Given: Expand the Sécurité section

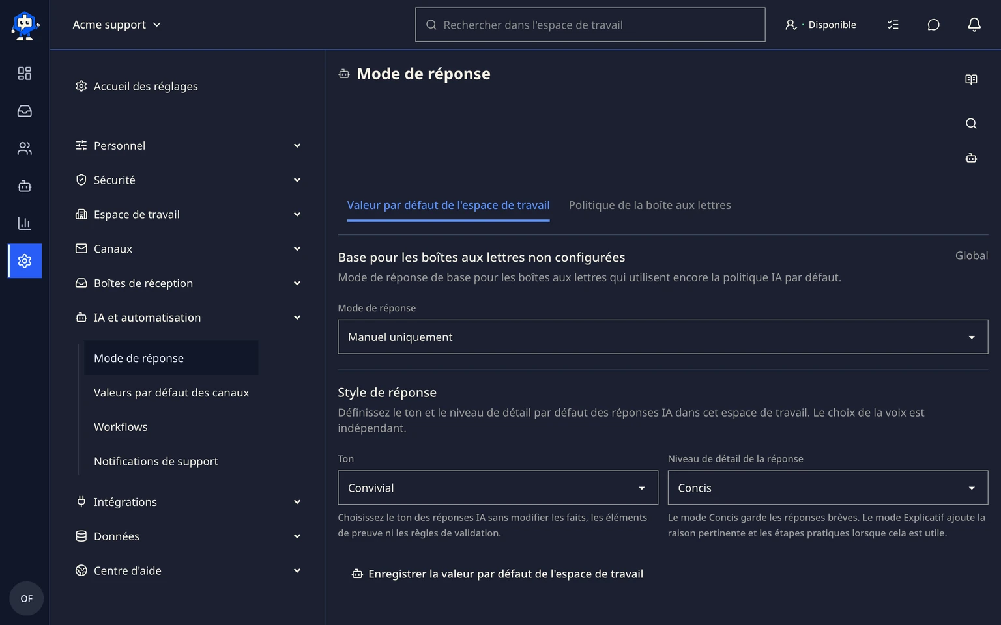Looking at the screenshot, I should 189,180.
